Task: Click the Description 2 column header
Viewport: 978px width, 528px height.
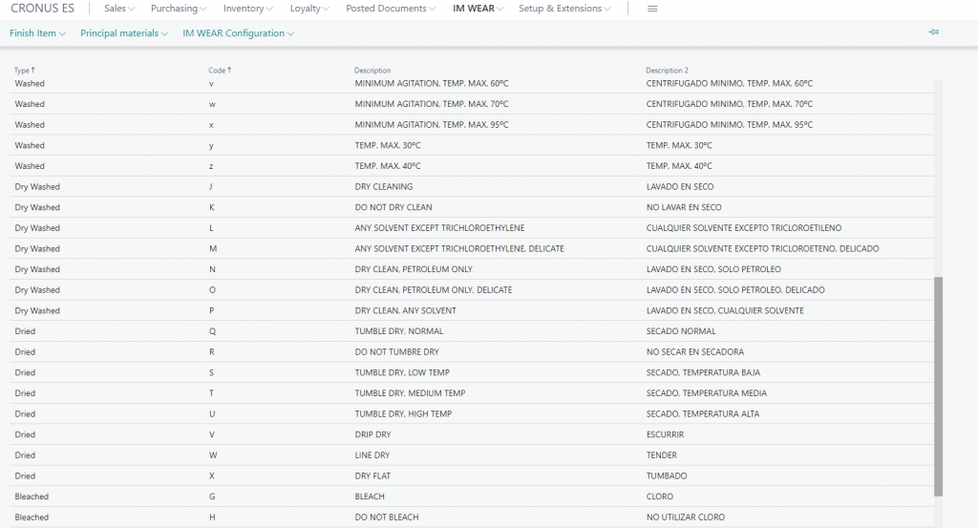Action: pyautogui.click(x=667, y=71)
